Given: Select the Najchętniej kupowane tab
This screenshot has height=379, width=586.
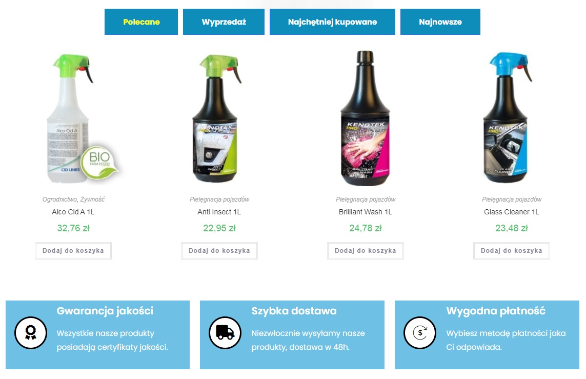Looking at the screenshot, I should pyautogui.click(x=332, y=22).
